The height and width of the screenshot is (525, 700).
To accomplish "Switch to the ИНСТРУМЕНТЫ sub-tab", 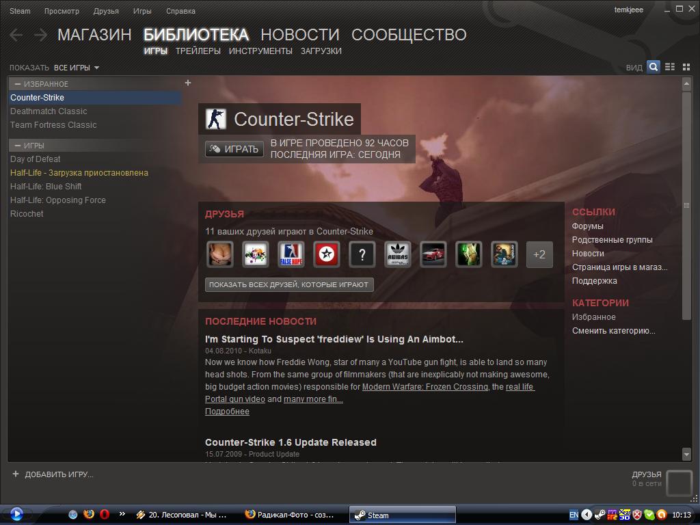I will (x=260, y=51).
